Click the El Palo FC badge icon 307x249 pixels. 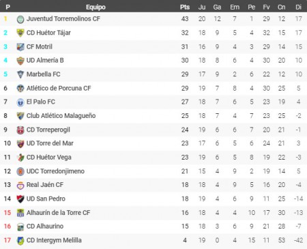(x=20, y=102)
